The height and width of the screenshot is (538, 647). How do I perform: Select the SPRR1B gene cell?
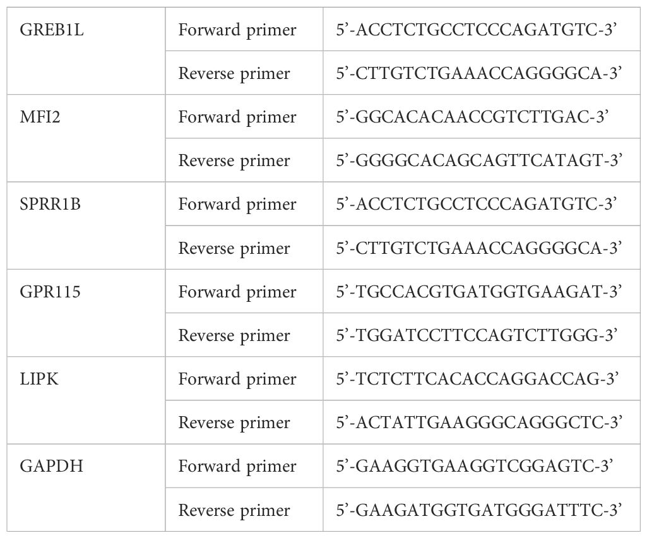point(86,225)
